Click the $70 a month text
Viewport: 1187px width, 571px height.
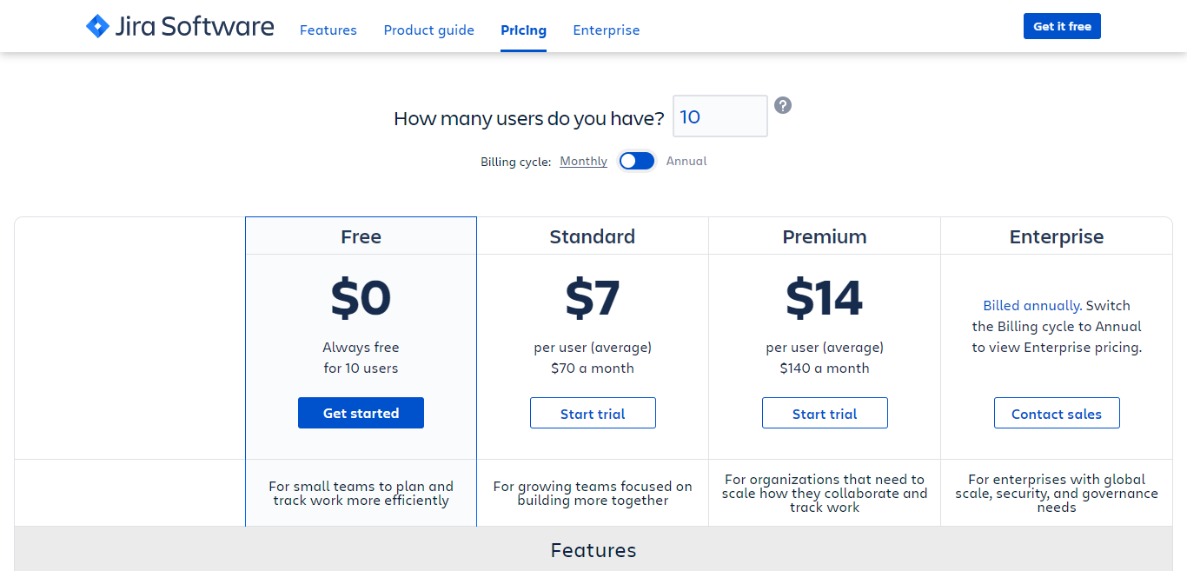point(593,368)
